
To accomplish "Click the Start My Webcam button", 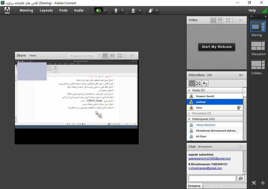I will click(x=216, y=47).
